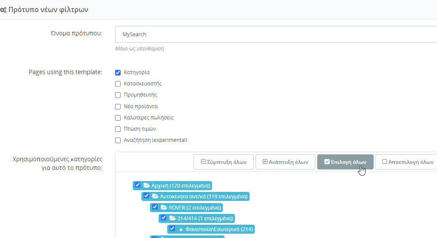Click the Ανάπτυξη όλων button
Screen dimensions: 437x238
(x=285, y=162)
